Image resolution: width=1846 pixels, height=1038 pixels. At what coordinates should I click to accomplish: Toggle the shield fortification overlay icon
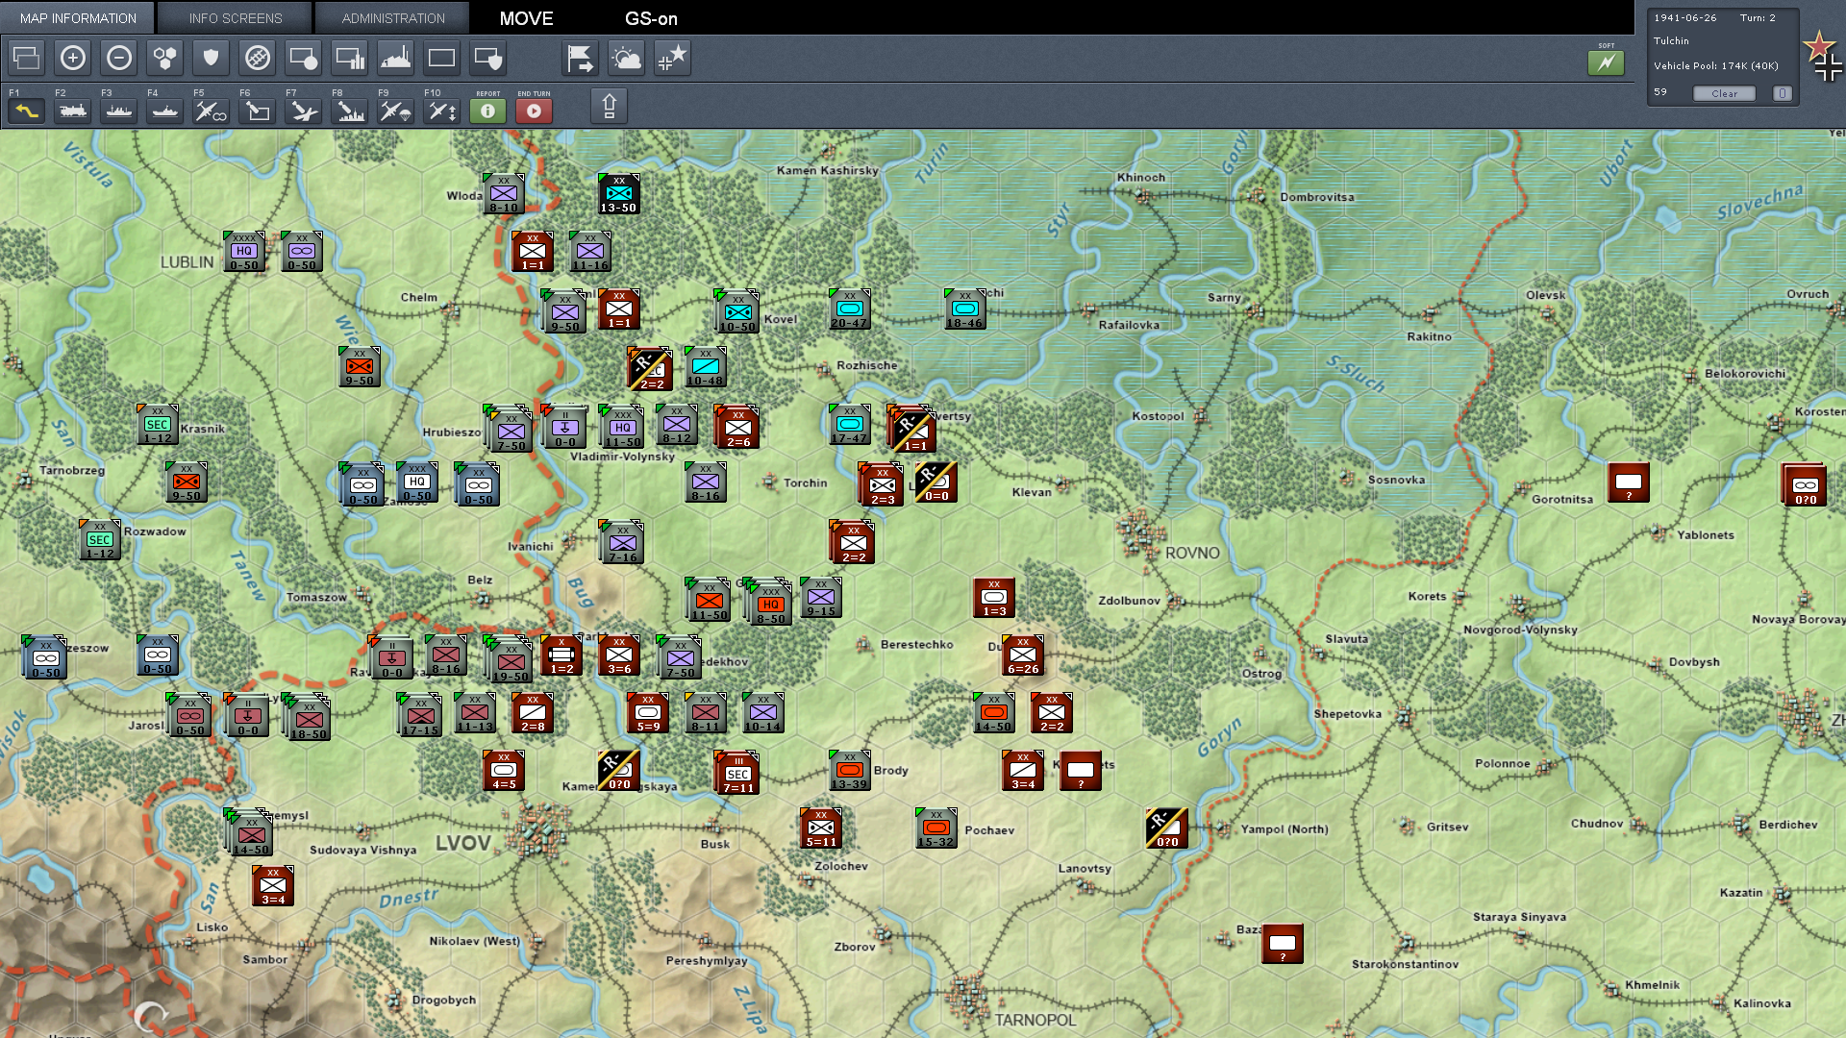coord(212,59)
